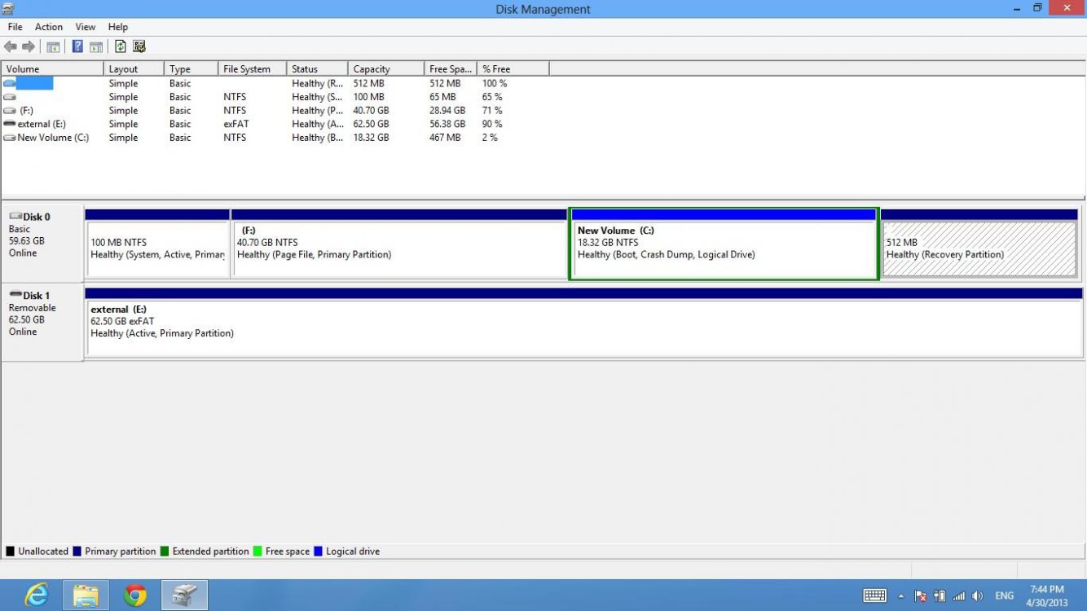
Task: Select the New Volume (C:) partition block
Action: coord(724,243)
